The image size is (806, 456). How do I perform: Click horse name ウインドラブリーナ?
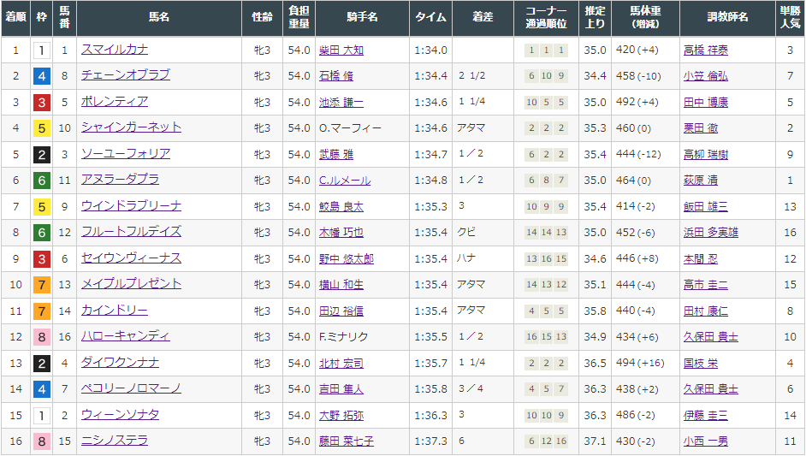tap(131, 205)
